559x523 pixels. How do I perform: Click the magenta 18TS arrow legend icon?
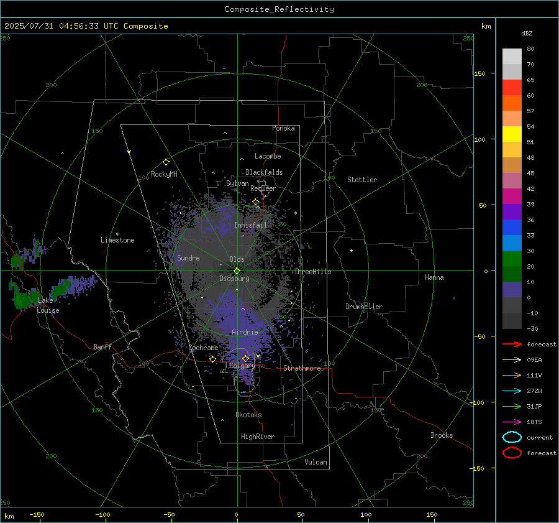point(512,422)
